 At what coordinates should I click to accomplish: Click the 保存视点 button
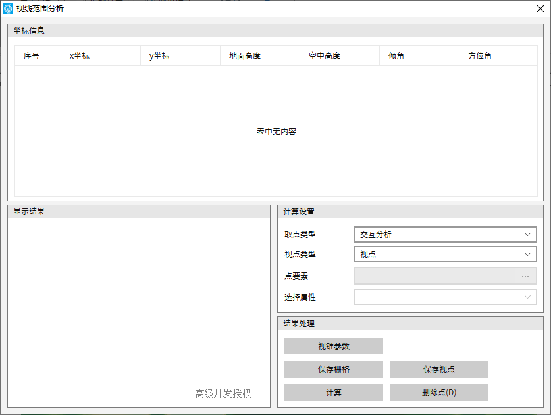[x=438, y=370]
